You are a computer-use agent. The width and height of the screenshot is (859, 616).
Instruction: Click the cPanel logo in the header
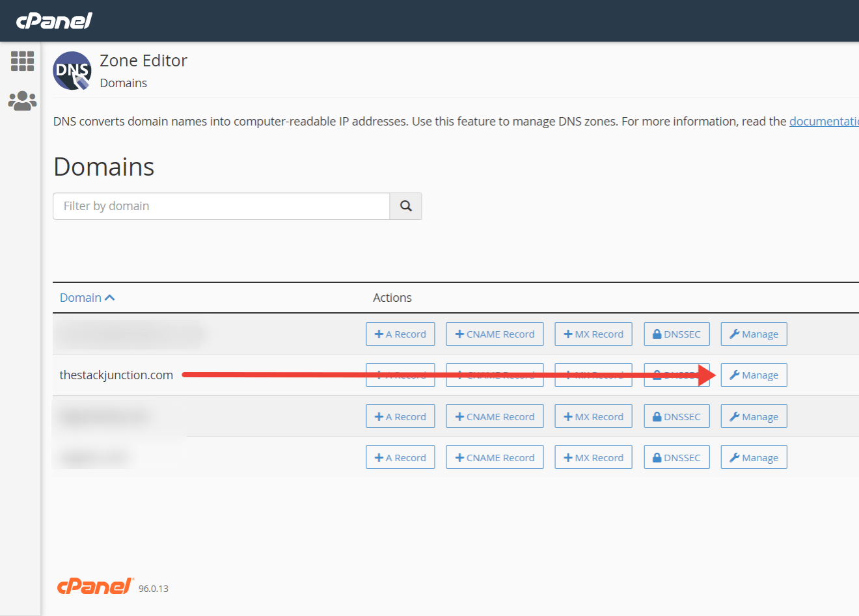pyautogui.click(x=54, y=20)
